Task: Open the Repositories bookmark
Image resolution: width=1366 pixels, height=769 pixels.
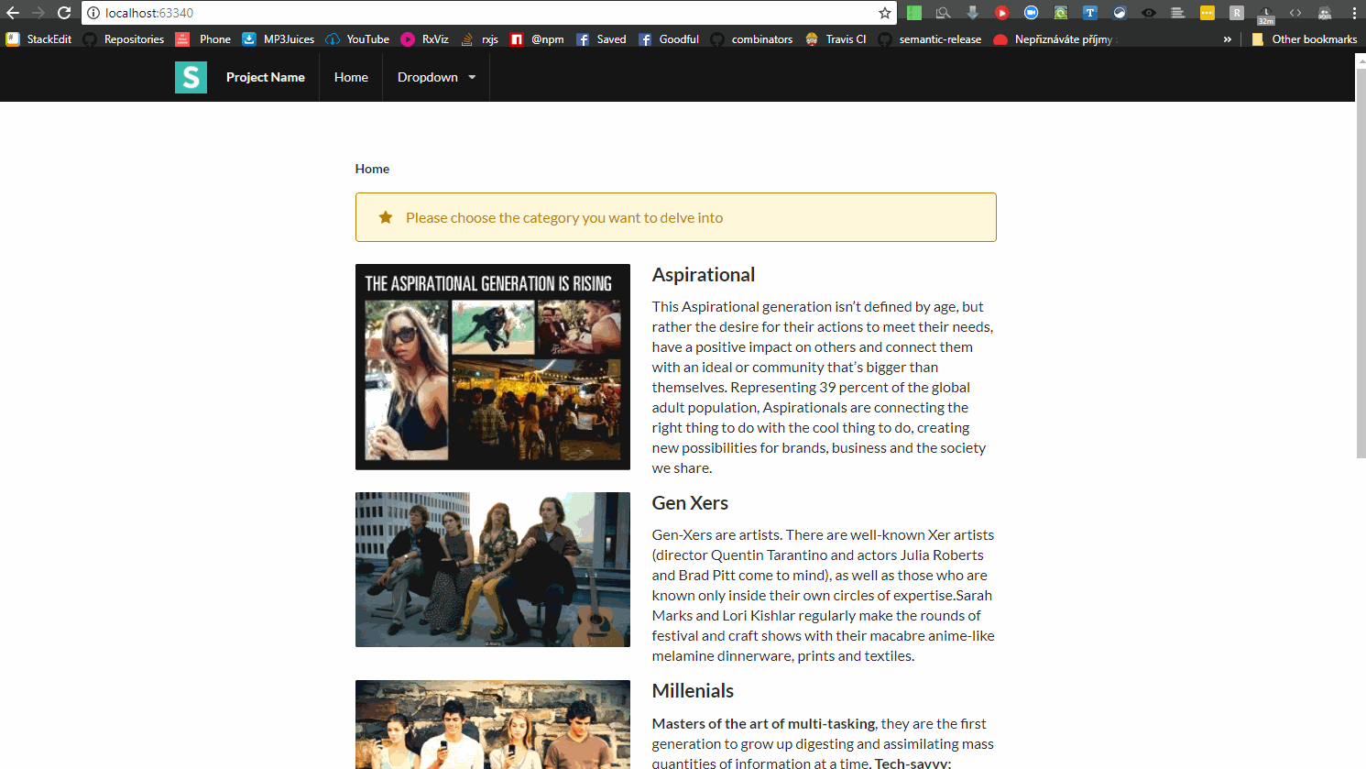Action: [x=124, y=39]
